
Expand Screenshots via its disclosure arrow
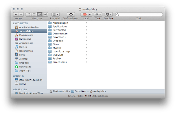pos(87,62)
